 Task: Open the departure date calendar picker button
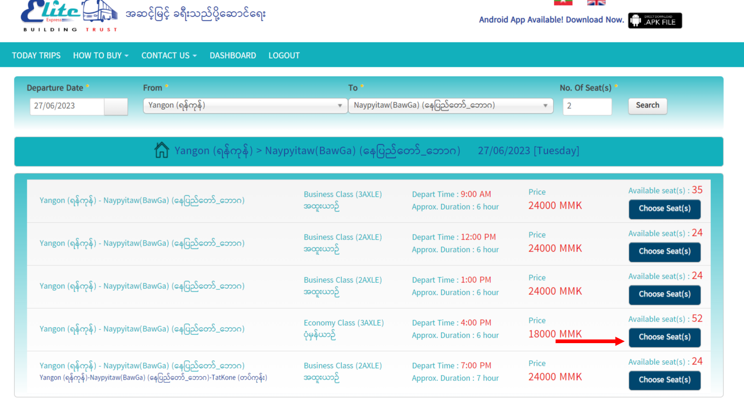point(116,106)
